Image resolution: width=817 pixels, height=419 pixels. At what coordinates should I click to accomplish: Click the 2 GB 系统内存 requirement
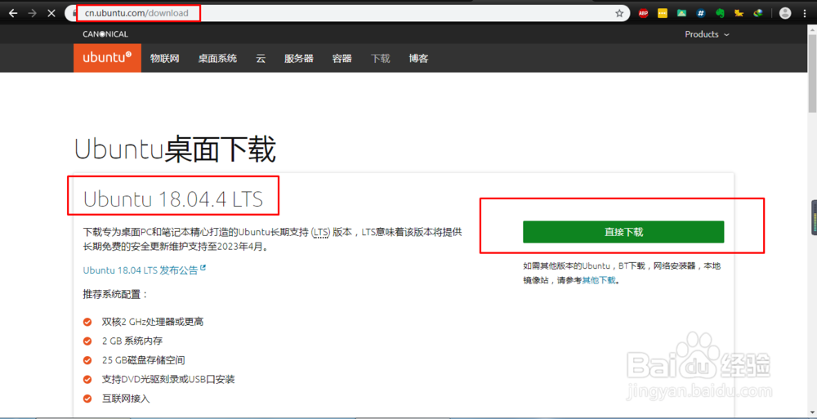tap(132, 341)
